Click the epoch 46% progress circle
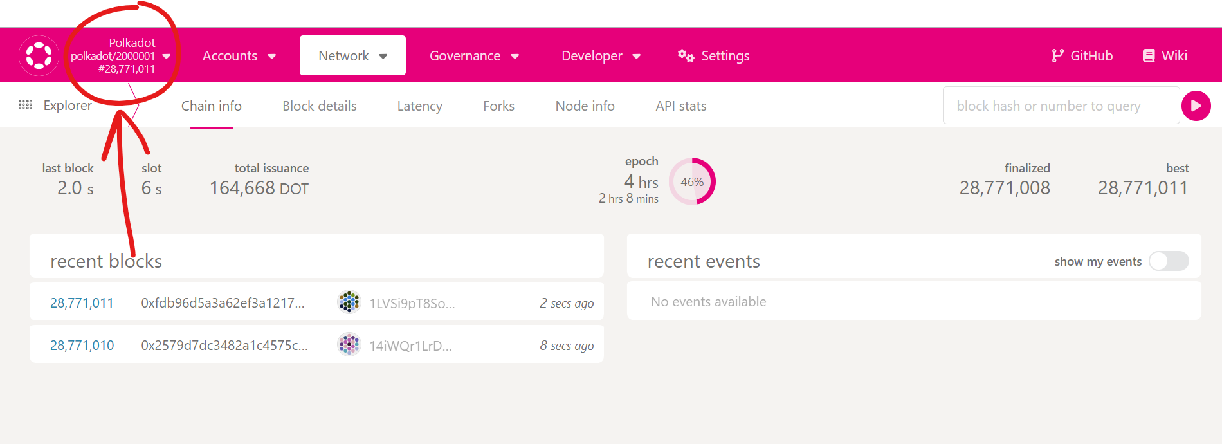 click(x=692, y=182)
